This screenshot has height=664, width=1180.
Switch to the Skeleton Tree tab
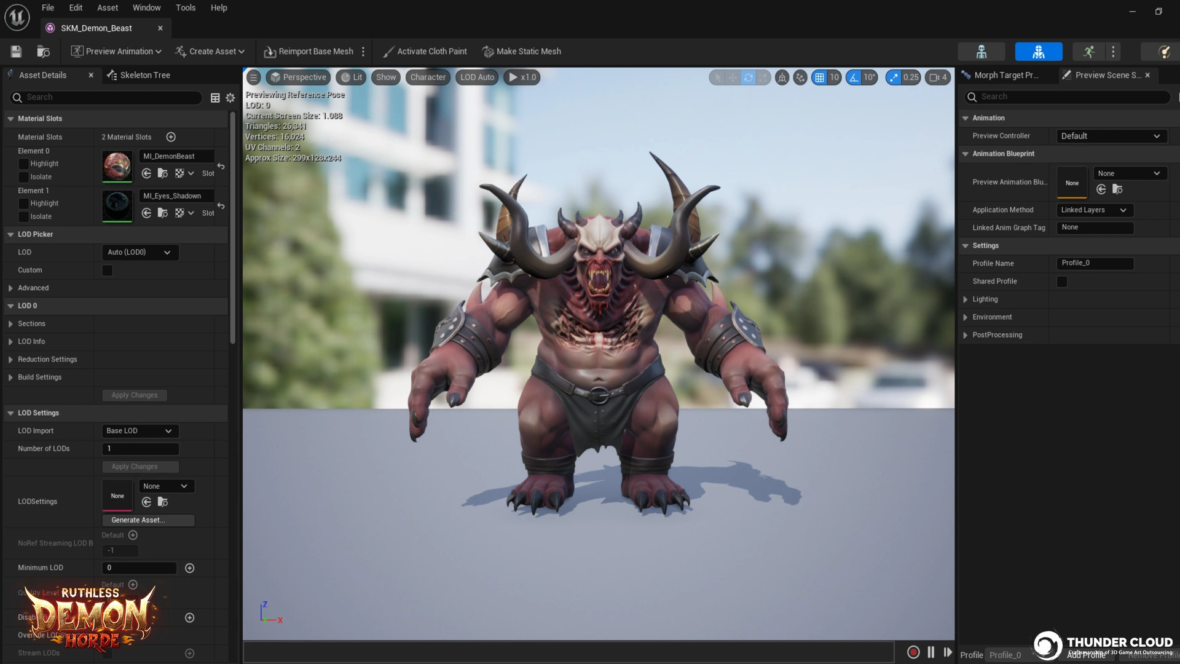coord(139,75)
